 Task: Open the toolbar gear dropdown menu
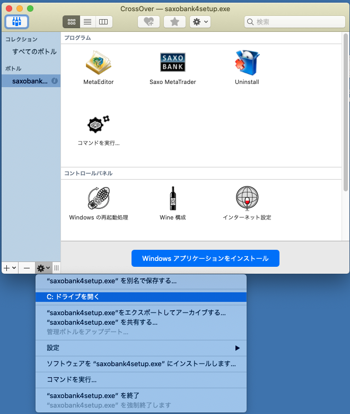(200, 22)
